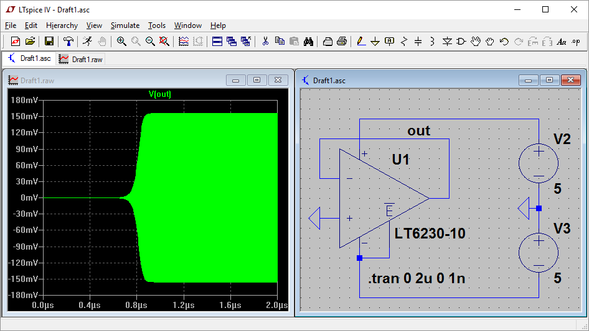
Task: Minimize the Draft1.raw sub-window
Action: [x=236, y=80]
